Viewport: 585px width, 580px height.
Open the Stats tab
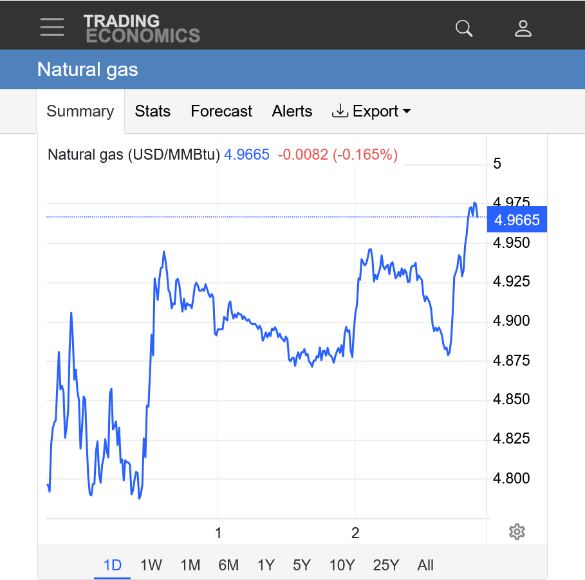153,111
